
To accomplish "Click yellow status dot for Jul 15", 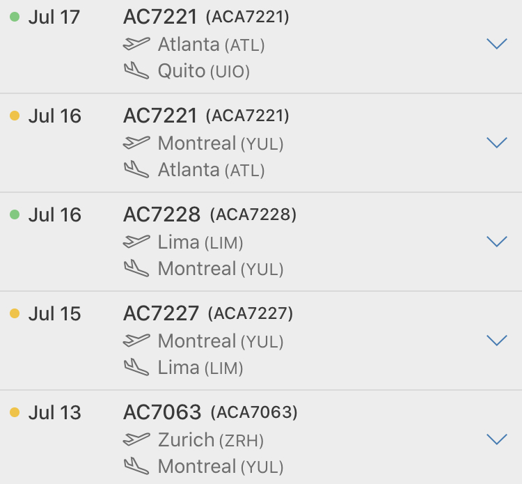I will [15, 313].
